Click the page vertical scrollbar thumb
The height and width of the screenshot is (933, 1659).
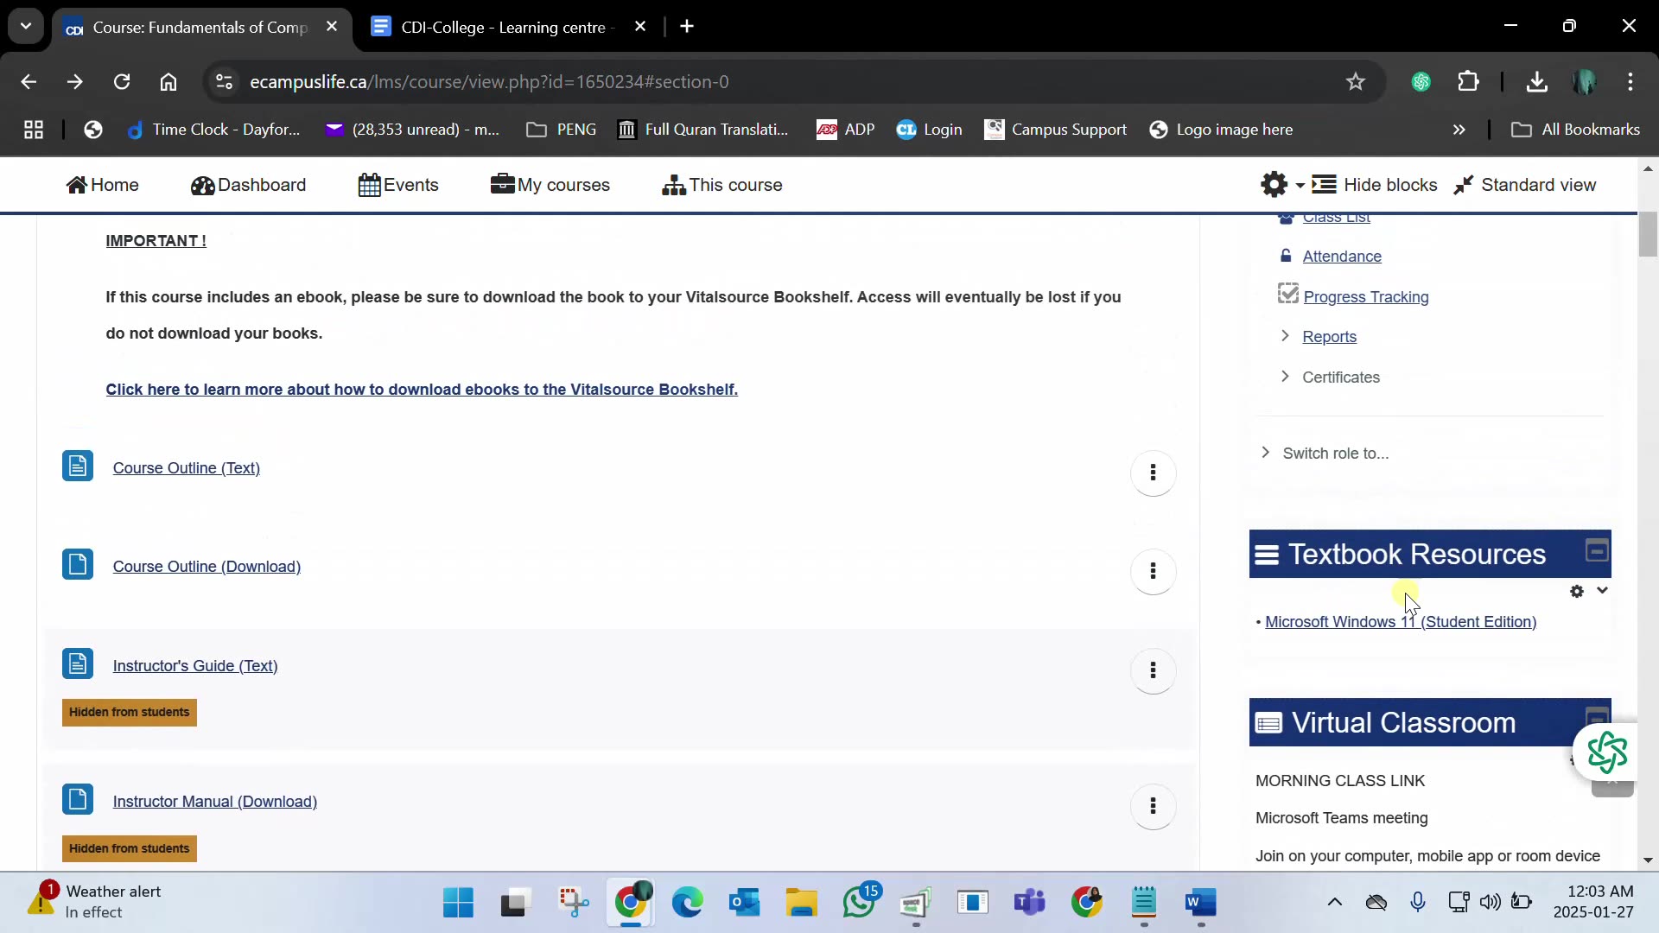coord(1648,233)
